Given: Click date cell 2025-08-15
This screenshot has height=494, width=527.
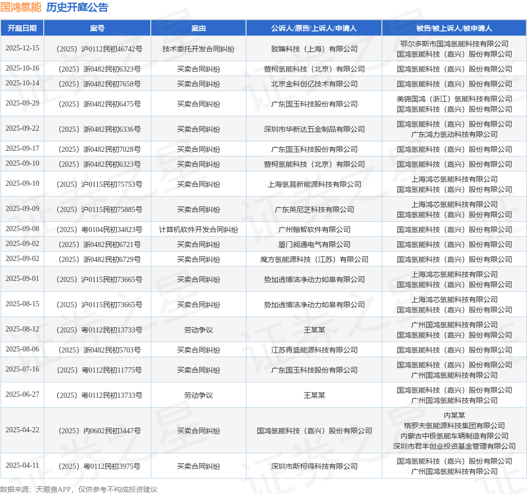Looking at the screenshot, I should point(22,304).
